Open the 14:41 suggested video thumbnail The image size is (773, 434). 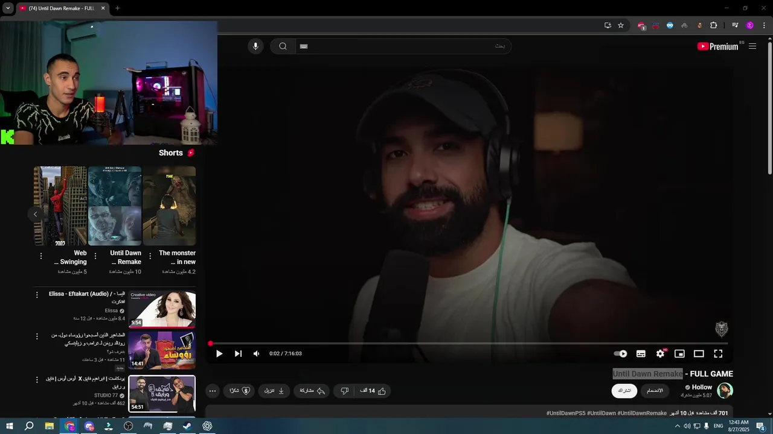coord(162,350)
